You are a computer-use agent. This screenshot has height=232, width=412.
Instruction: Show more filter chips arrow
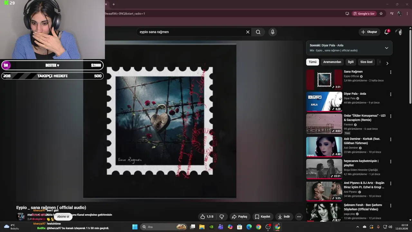387,63
